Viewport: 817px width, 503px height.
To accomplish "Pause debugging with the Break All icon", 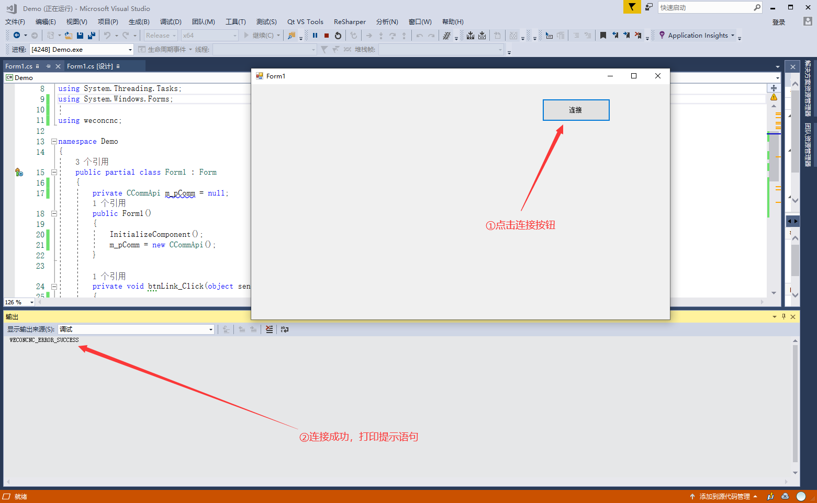I will (x=315, y=36).
